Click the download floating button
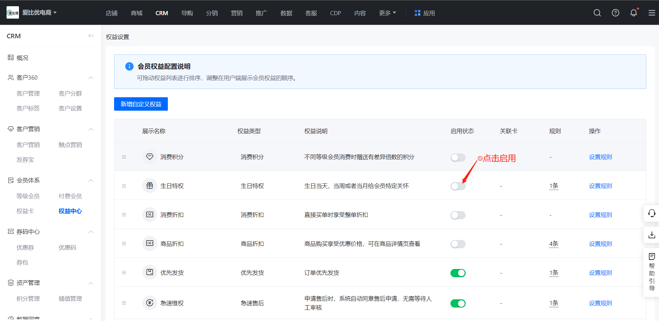Viewport: 659px width, 321px height. click(x=651, y=235)
